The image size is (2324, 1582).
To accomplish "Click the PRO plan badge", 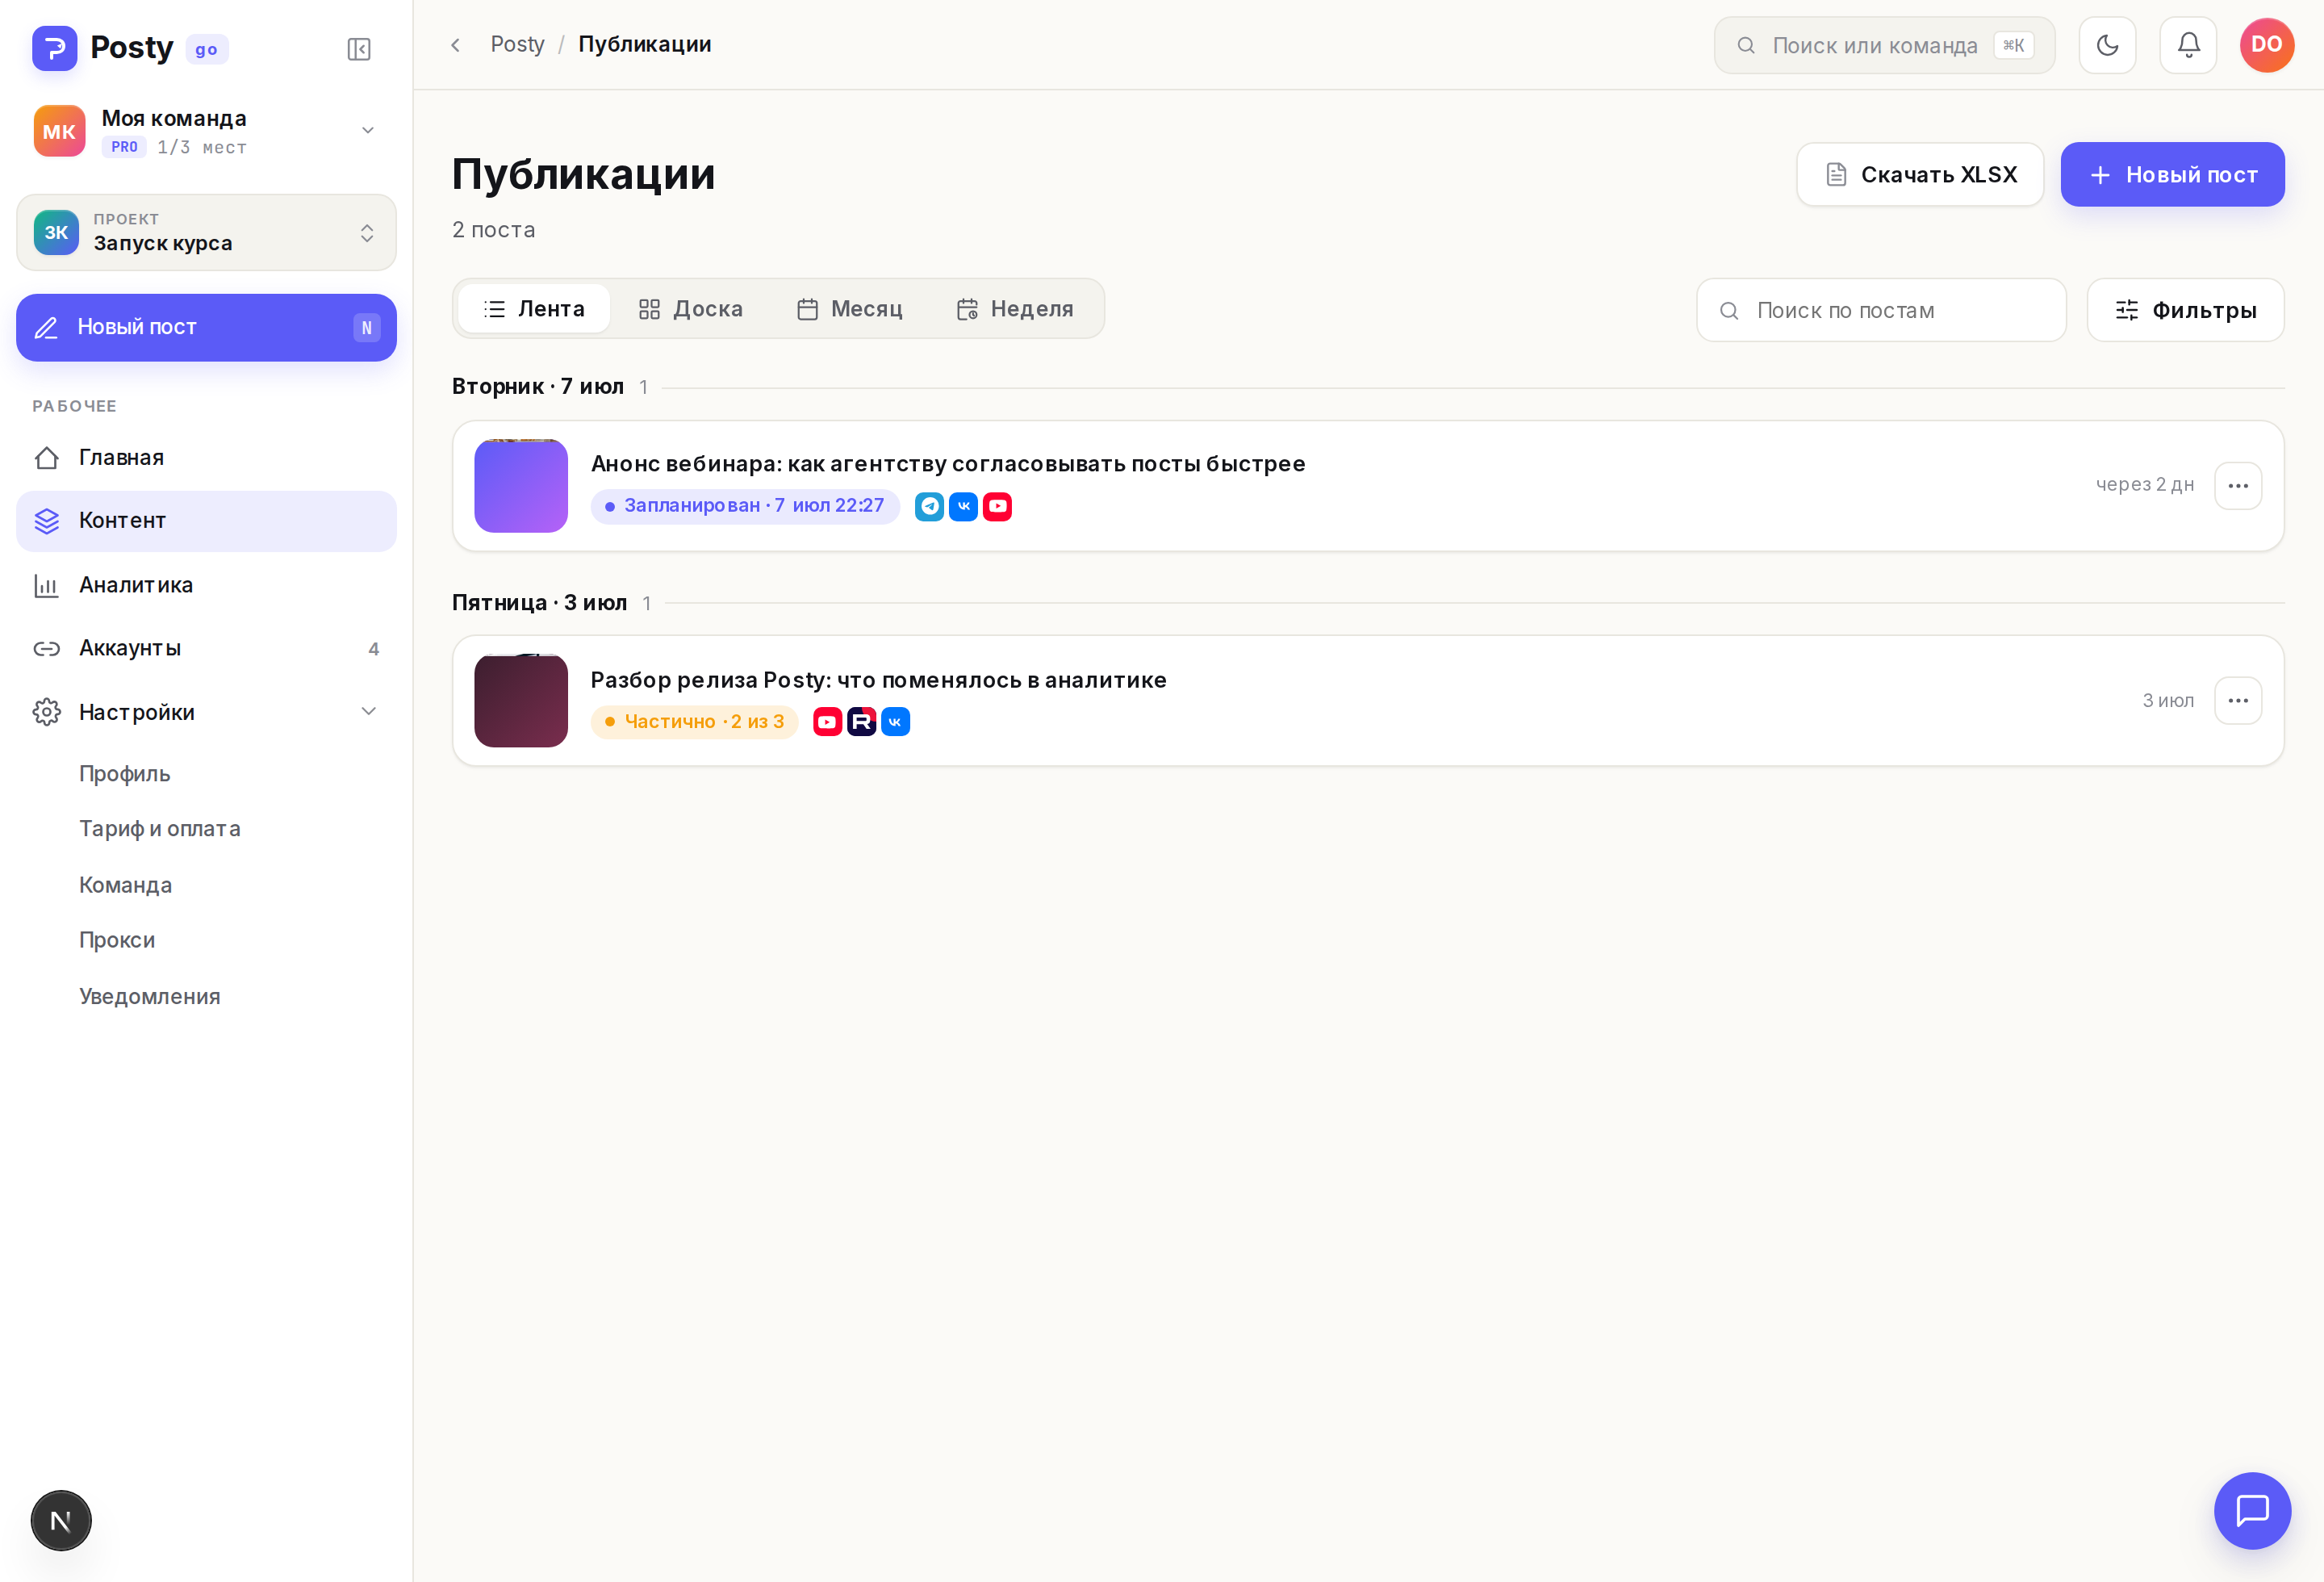I will (124, 147).
